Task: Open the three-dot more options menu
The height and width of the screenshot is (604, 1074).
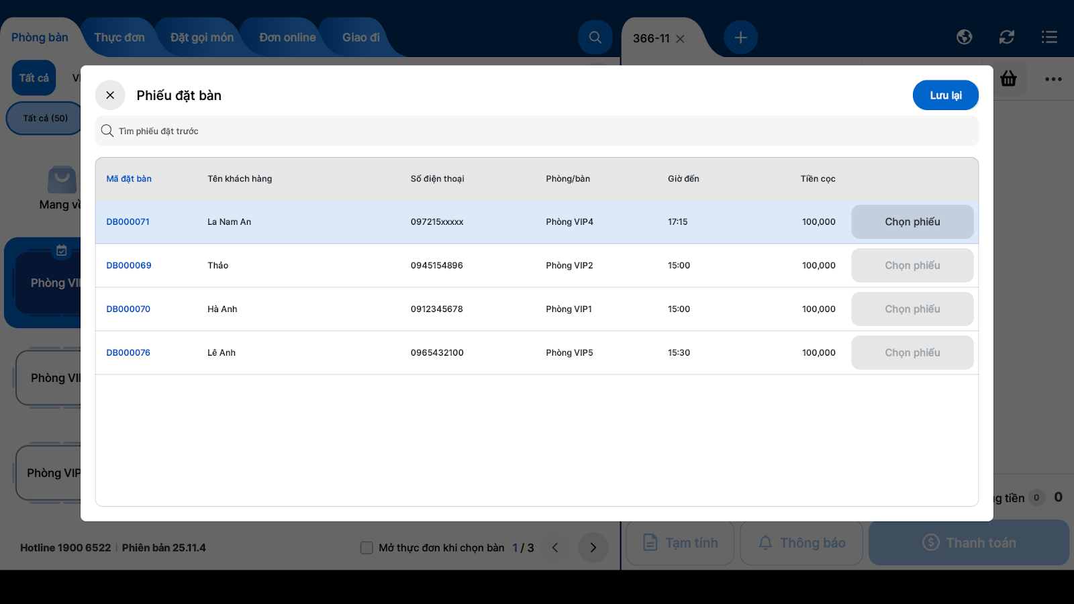Action: point(1053,79)
